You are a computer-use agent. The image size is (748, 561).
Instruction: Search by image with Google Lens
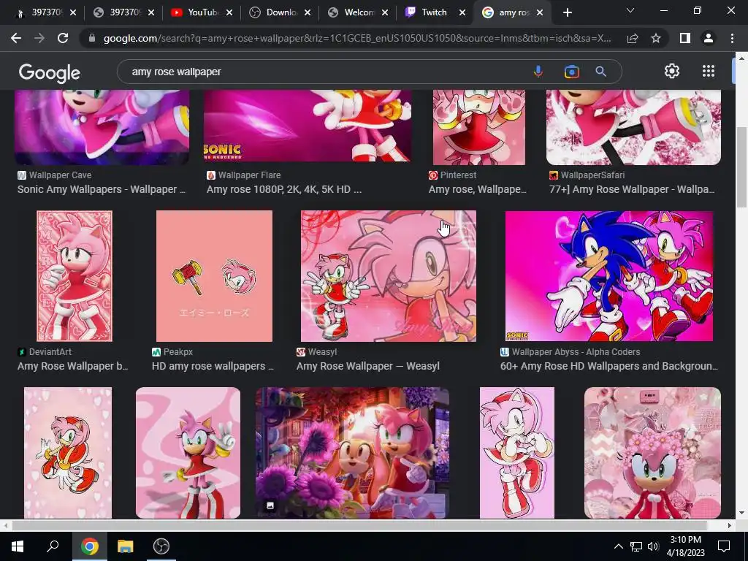571,72
